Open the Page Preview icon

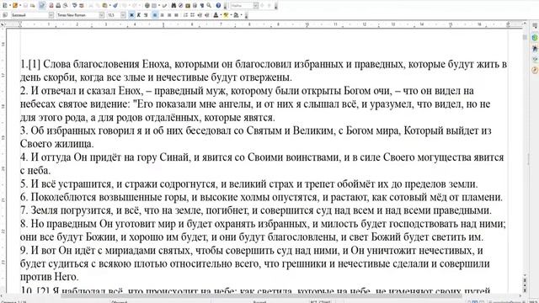(65, 6)
